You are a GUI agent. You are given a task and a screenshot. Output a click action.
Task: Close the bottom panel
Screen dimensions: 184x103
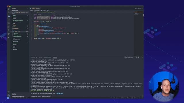tap(142, 57)
